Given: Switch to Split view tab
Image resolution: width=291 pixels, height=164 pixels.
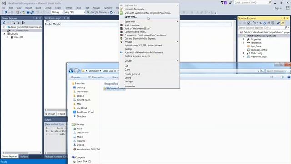Looking at the screenshot, I should [61, 114].
